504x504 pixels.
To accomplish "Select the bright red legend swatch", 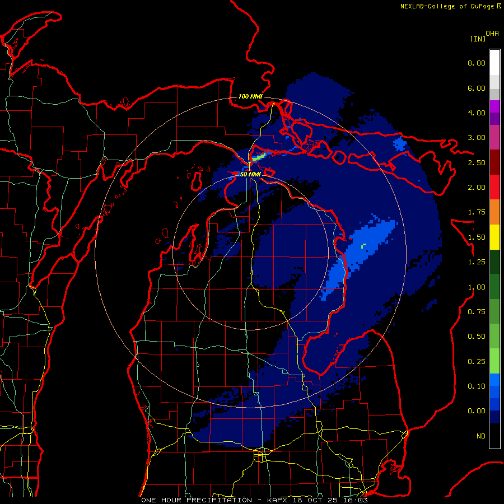I will tap(494, 187).
